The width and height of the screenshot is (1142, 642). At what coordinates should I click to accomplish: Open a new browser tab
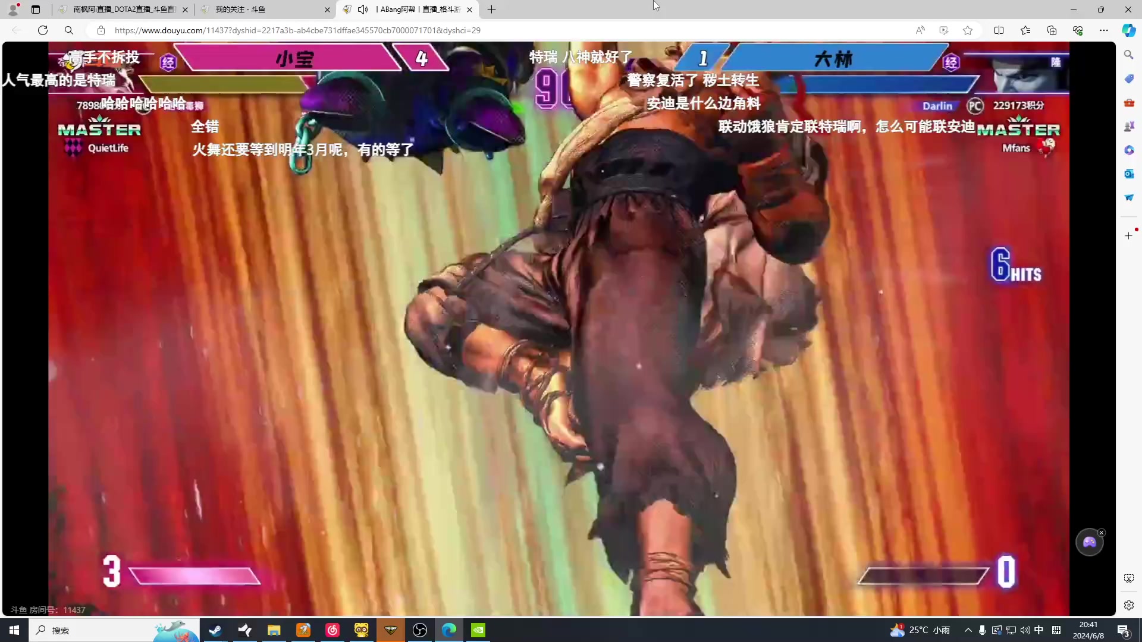coord(491,10)
